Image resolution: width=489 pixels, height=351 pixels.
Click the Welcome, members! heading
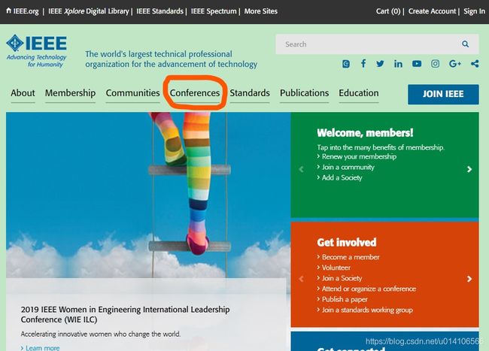365,133
